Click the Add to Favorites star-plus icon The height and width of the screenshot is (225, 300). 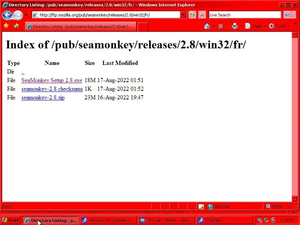click(x=16, y=25)
